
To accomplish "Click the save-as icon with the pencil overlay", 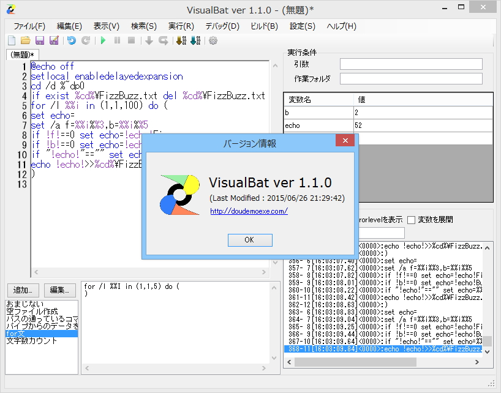I will coord(54,40).
